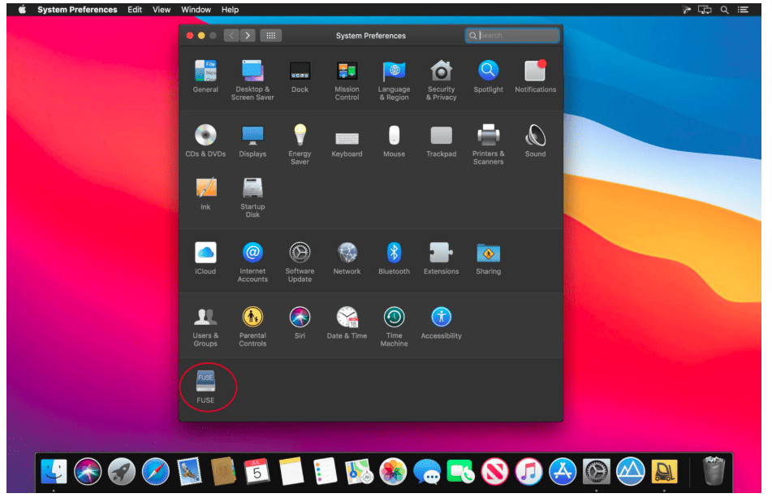The image size is (772, 502).
Task: Launch Siri from the Dock
Action: (x=88, y=471)
